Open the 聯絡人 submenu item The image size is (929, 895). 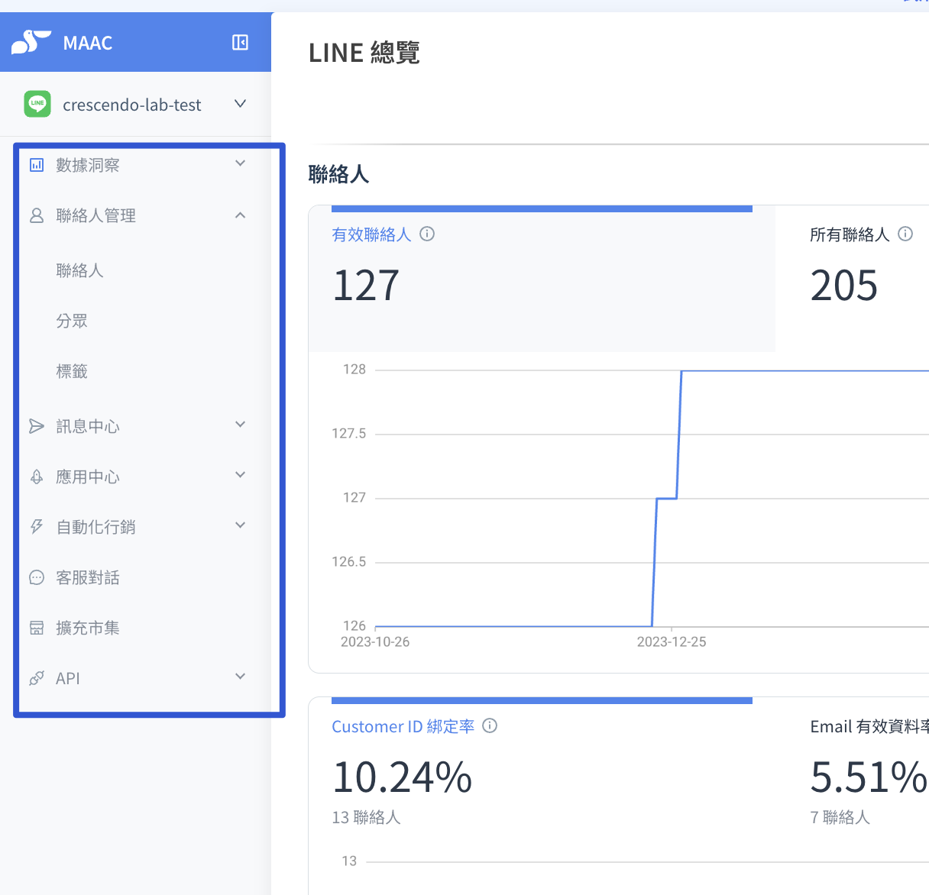79,271
